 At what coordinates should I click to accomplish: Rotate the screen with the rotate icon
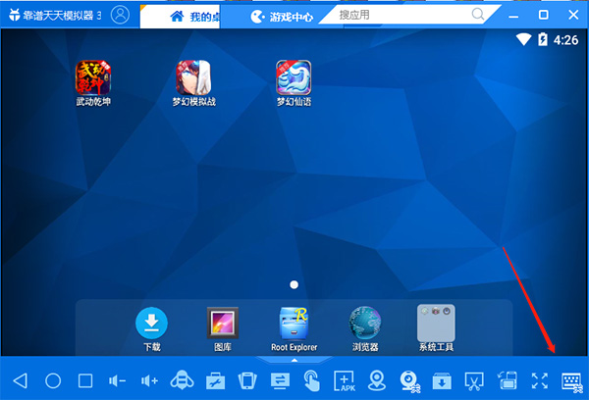(x=508, y=380)
